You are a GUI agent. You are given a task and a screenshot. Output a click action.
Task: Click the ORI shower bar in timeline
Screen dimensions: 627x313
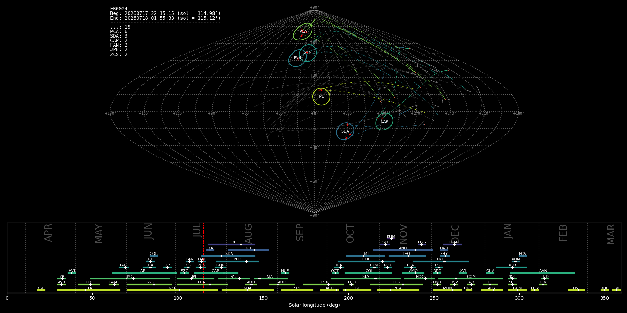pos(368,273)
